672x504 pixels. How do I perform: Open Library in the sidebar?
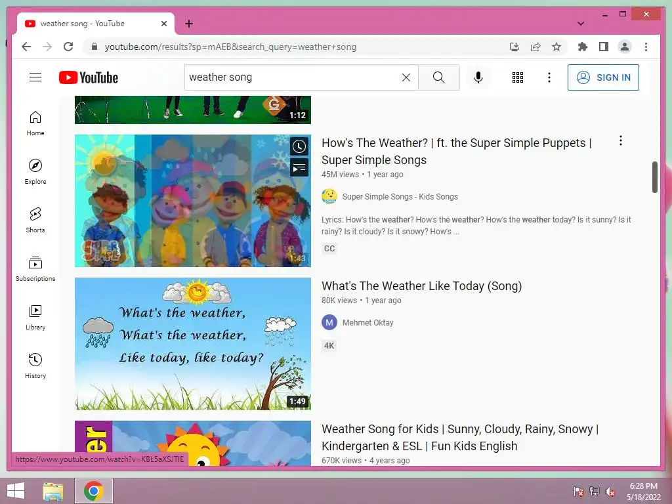(x=35, y=317)
